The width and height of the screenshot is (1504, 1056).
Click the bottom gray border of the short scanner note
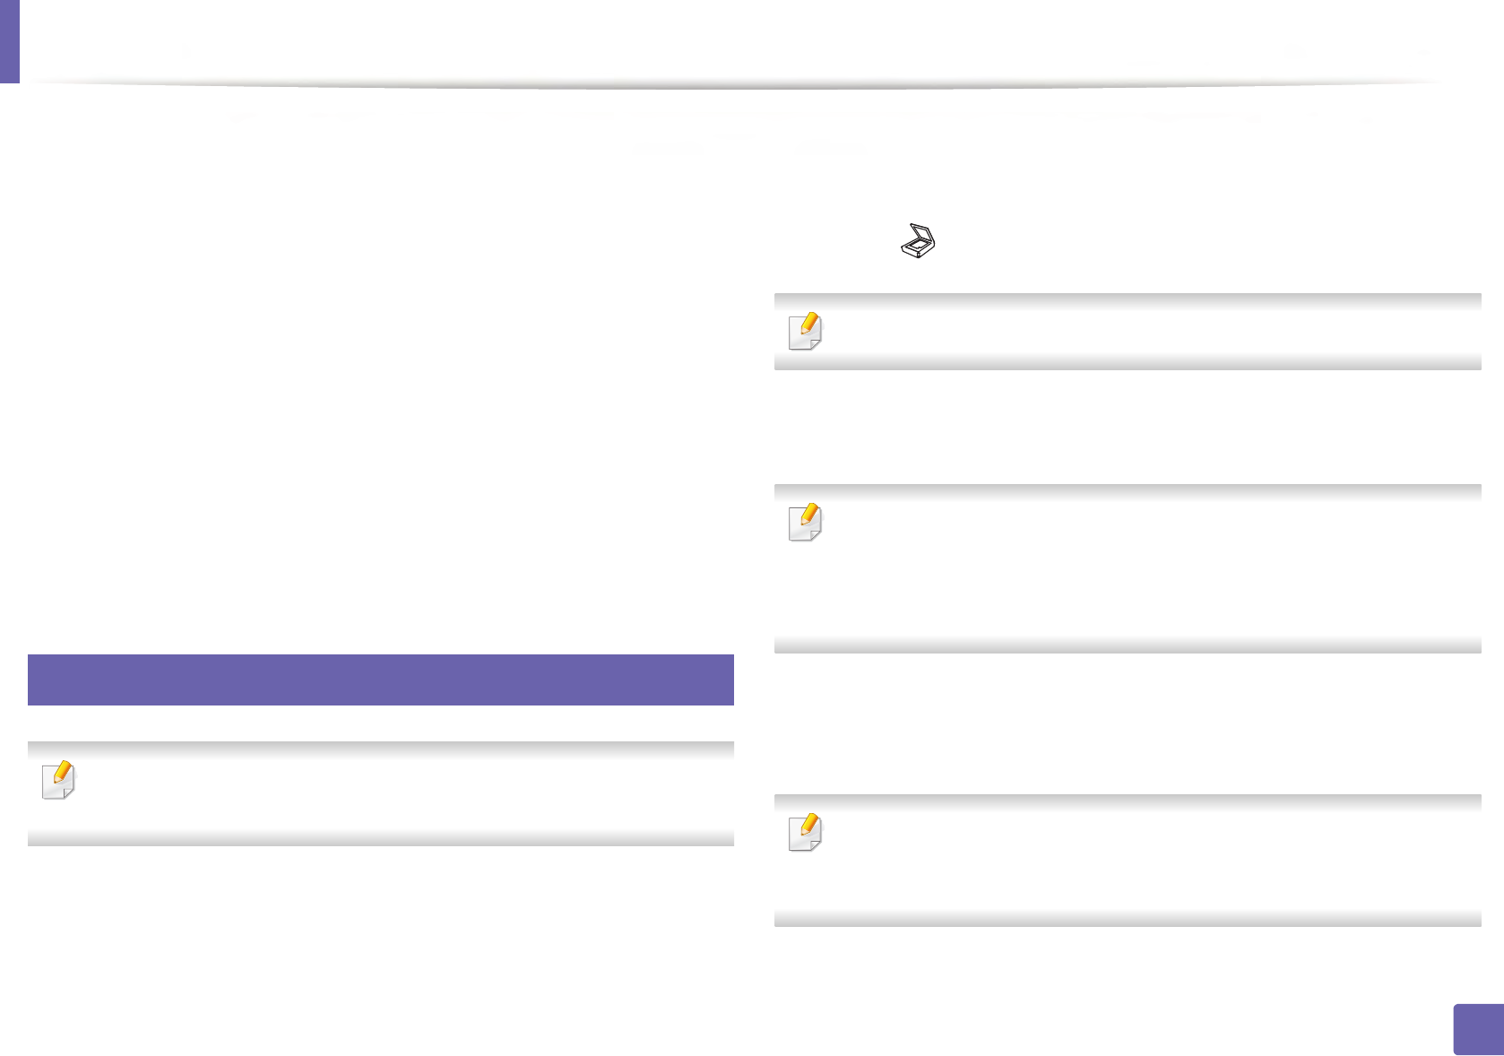click(1128, 363)
